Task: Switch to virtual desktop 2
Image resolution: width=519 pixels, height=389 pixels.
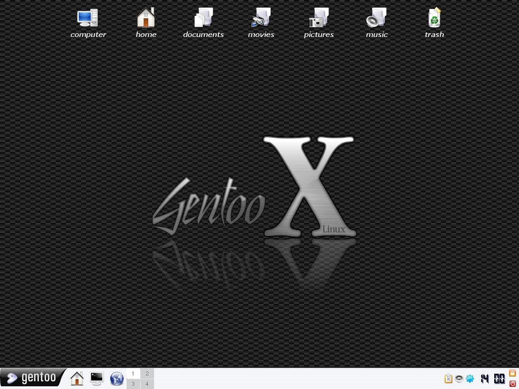Action: tap(147, 373)
